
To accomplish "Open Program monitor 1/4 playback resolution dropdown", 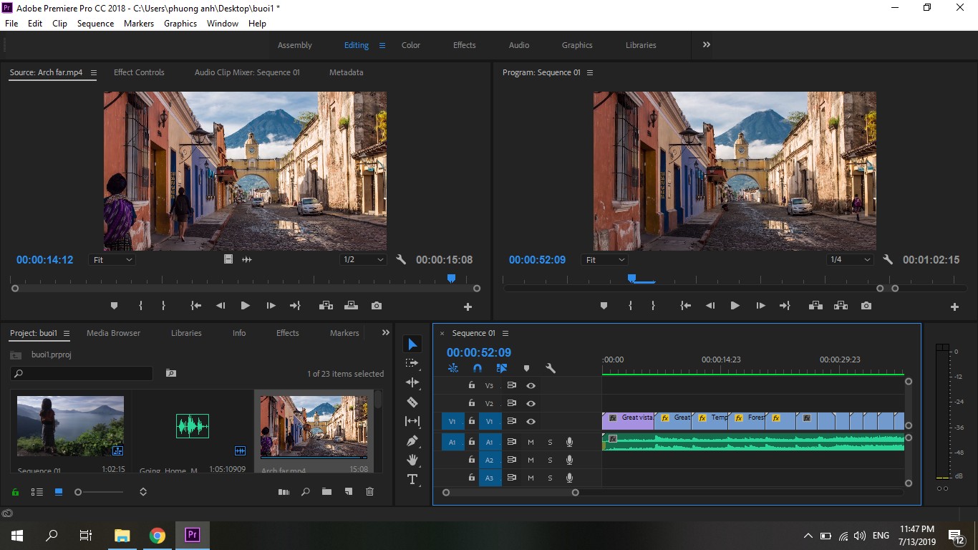I will [x=850, y=260].
